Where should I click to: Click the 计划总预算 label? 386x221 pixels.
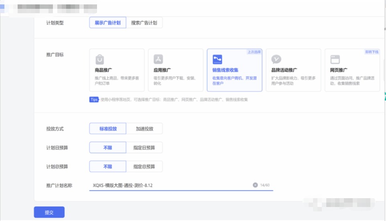[x=57, y=167]
